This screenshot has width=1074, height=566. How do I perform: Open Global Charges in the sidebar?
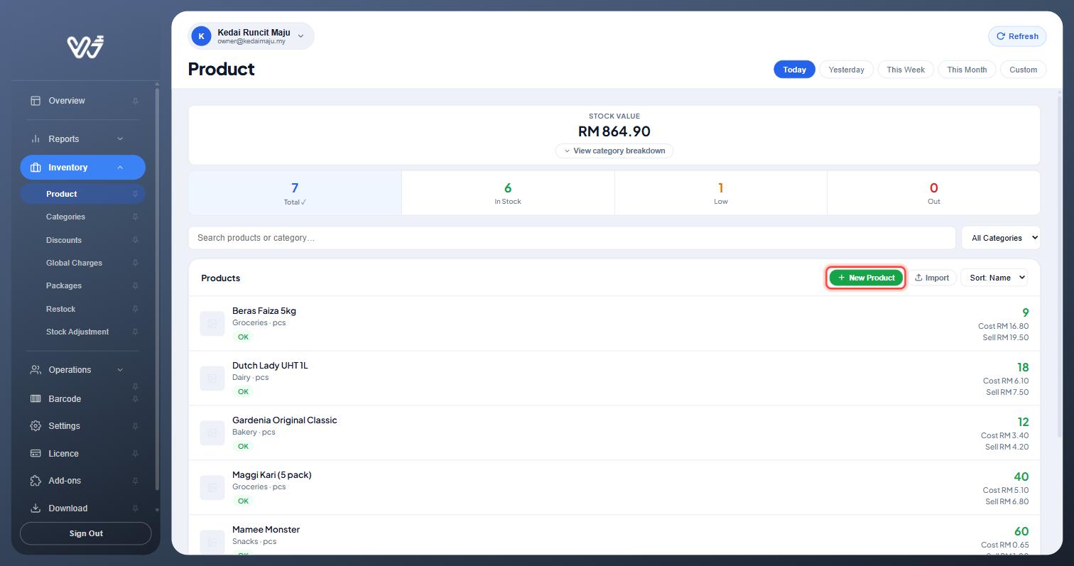74,263
